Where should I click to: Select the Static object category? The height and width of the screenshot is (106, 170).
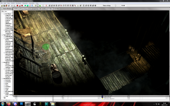pyautogui.click(x=7, y=92)
